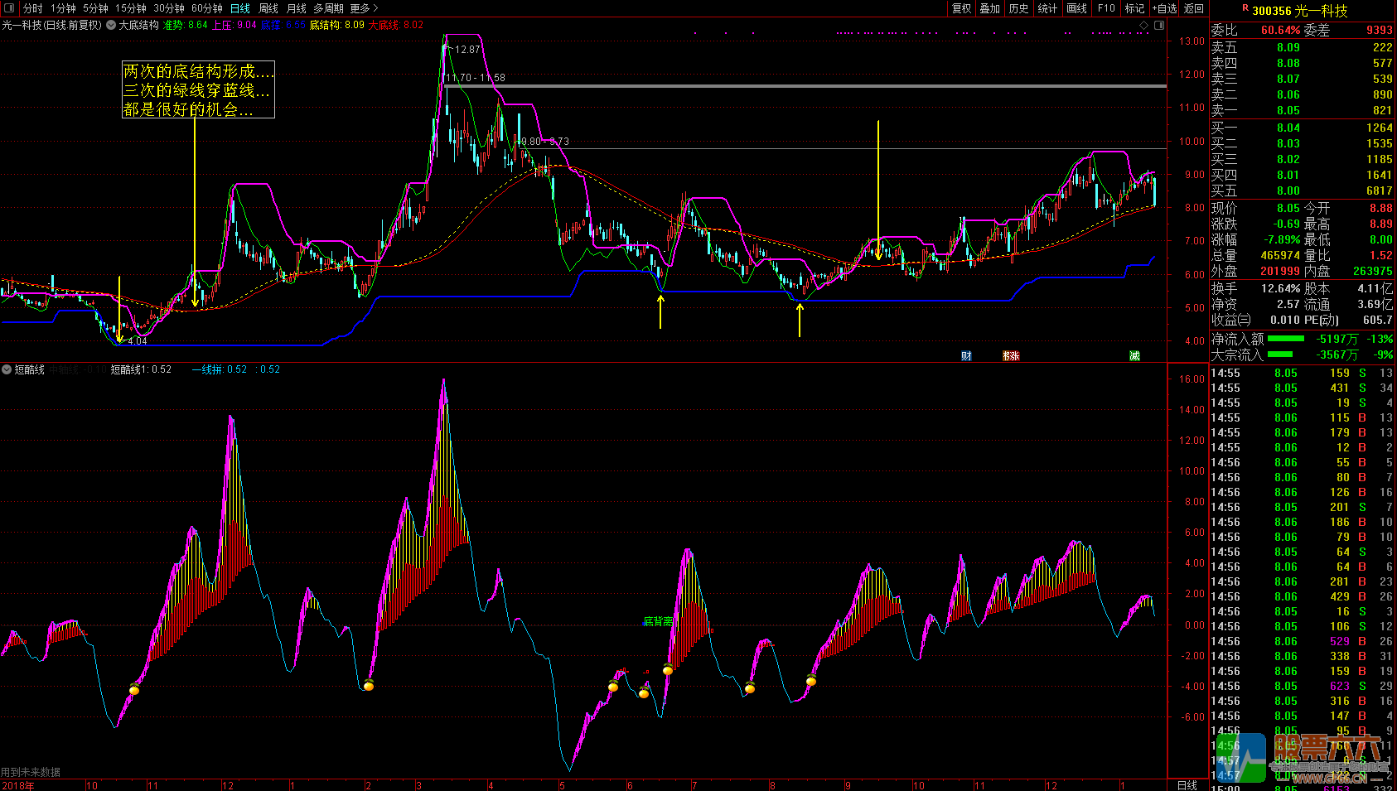This screenshot has height=791, width=1397.
Task: Select the 15分钟 period tab
Action: pyautogui.click(x=131, y=8)
